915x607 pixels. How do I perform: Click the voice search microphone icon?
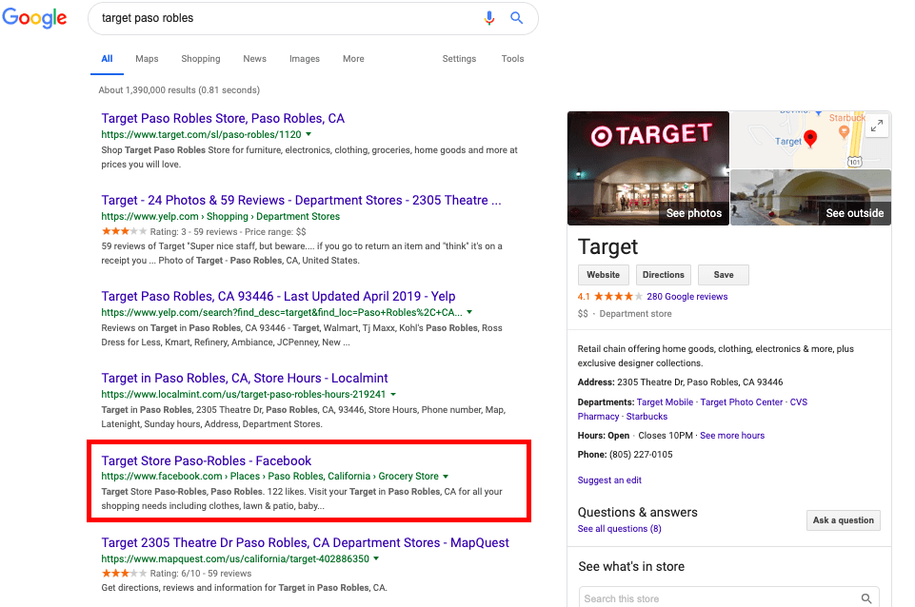coord(489,18)
